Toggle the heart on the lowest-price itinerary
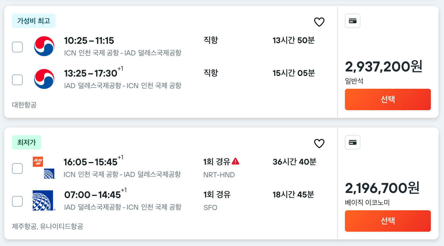 (x=319, y=144)
